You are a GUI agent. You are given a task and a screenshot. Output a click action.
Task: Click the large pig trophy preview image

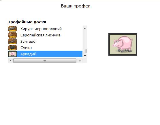[123, 44]
